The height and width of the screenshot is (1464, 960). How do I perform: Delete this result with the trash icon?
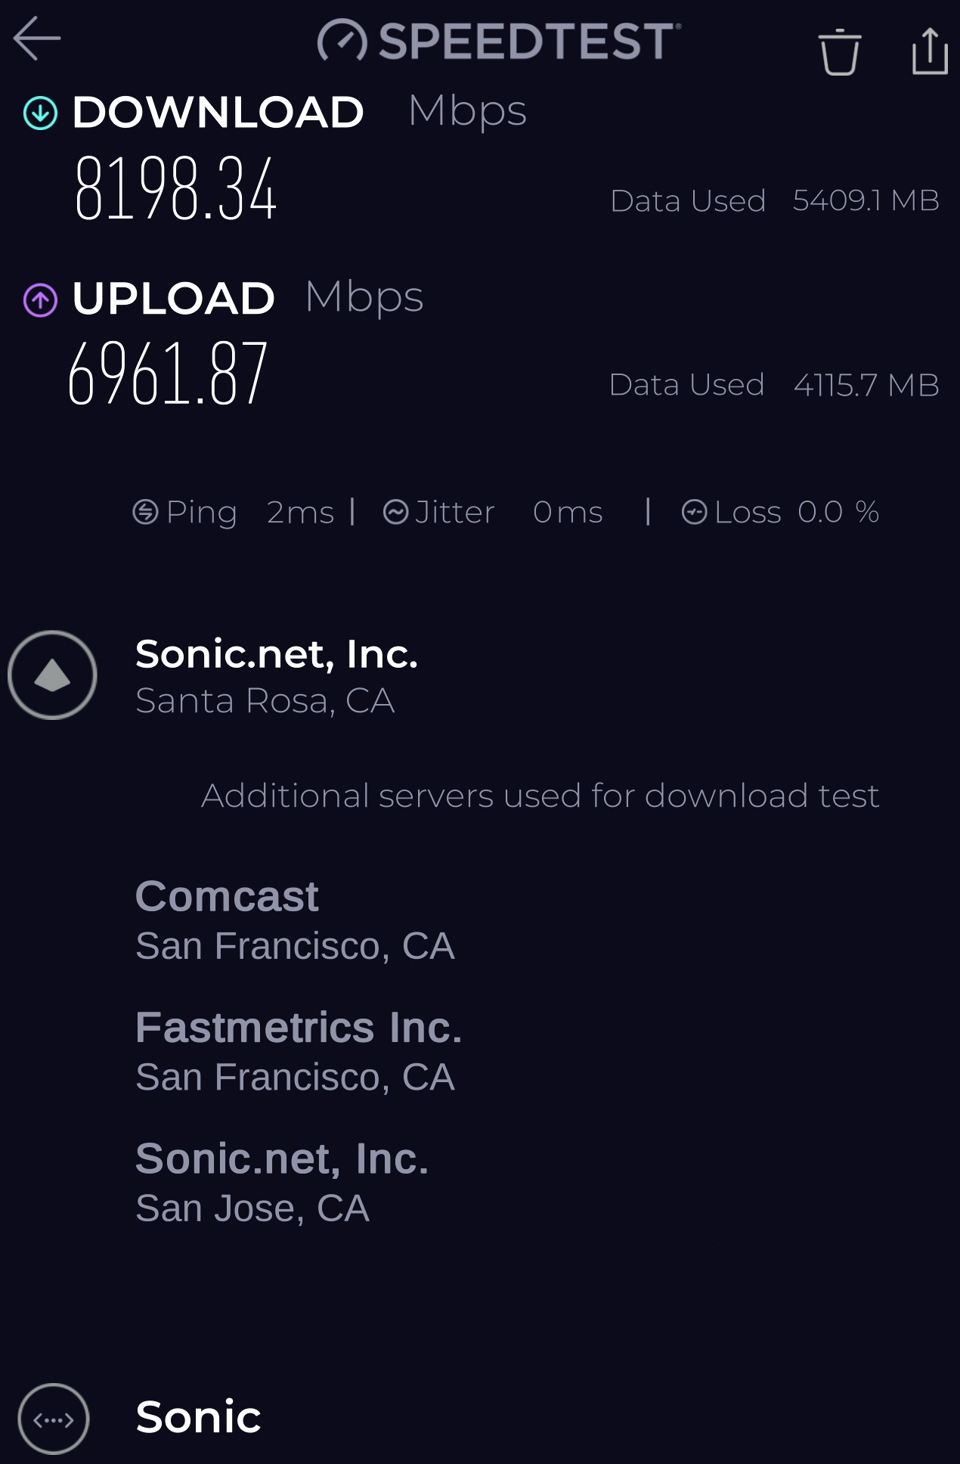[x=840, y=51]
